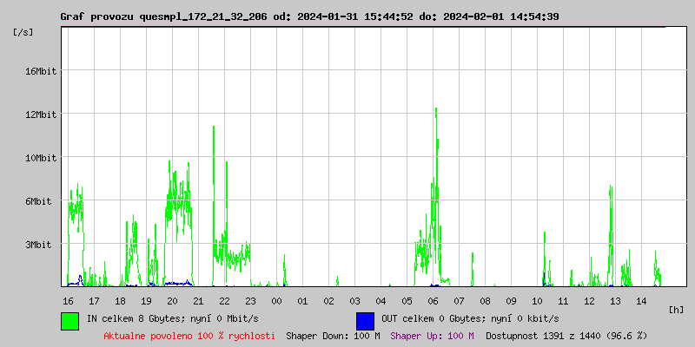Screen dimensions: 695x347
Task: Click the purple 'Shaper Up: 100 M' text
Action: click(432, 336)
